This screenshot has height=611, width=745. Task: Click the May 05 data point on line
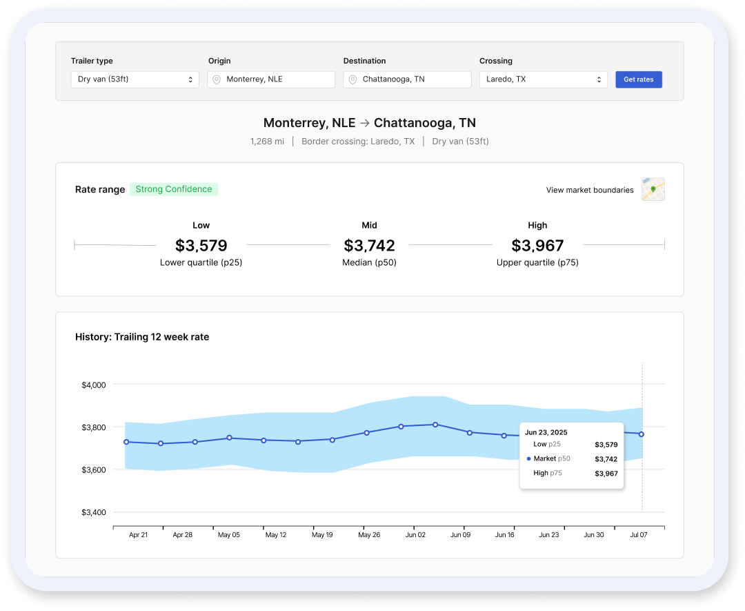tap(229, 438)
